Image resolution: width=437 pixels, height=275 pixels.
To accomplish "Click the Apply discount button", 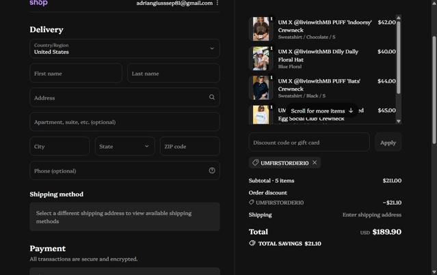I will point(388,143).
